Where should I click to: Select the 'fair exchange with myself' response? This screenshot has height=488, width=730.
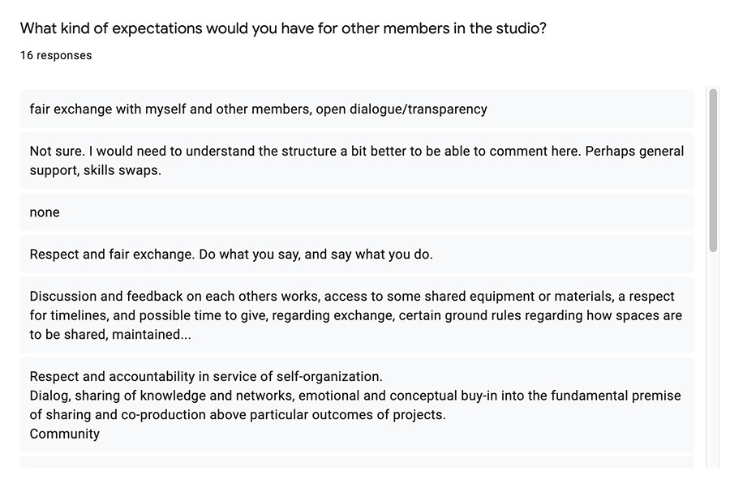pos(357,109)
